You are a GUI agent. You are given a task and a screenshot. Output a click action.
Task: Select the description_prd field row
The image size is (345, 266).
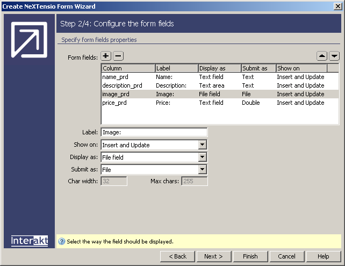[122, 85]
